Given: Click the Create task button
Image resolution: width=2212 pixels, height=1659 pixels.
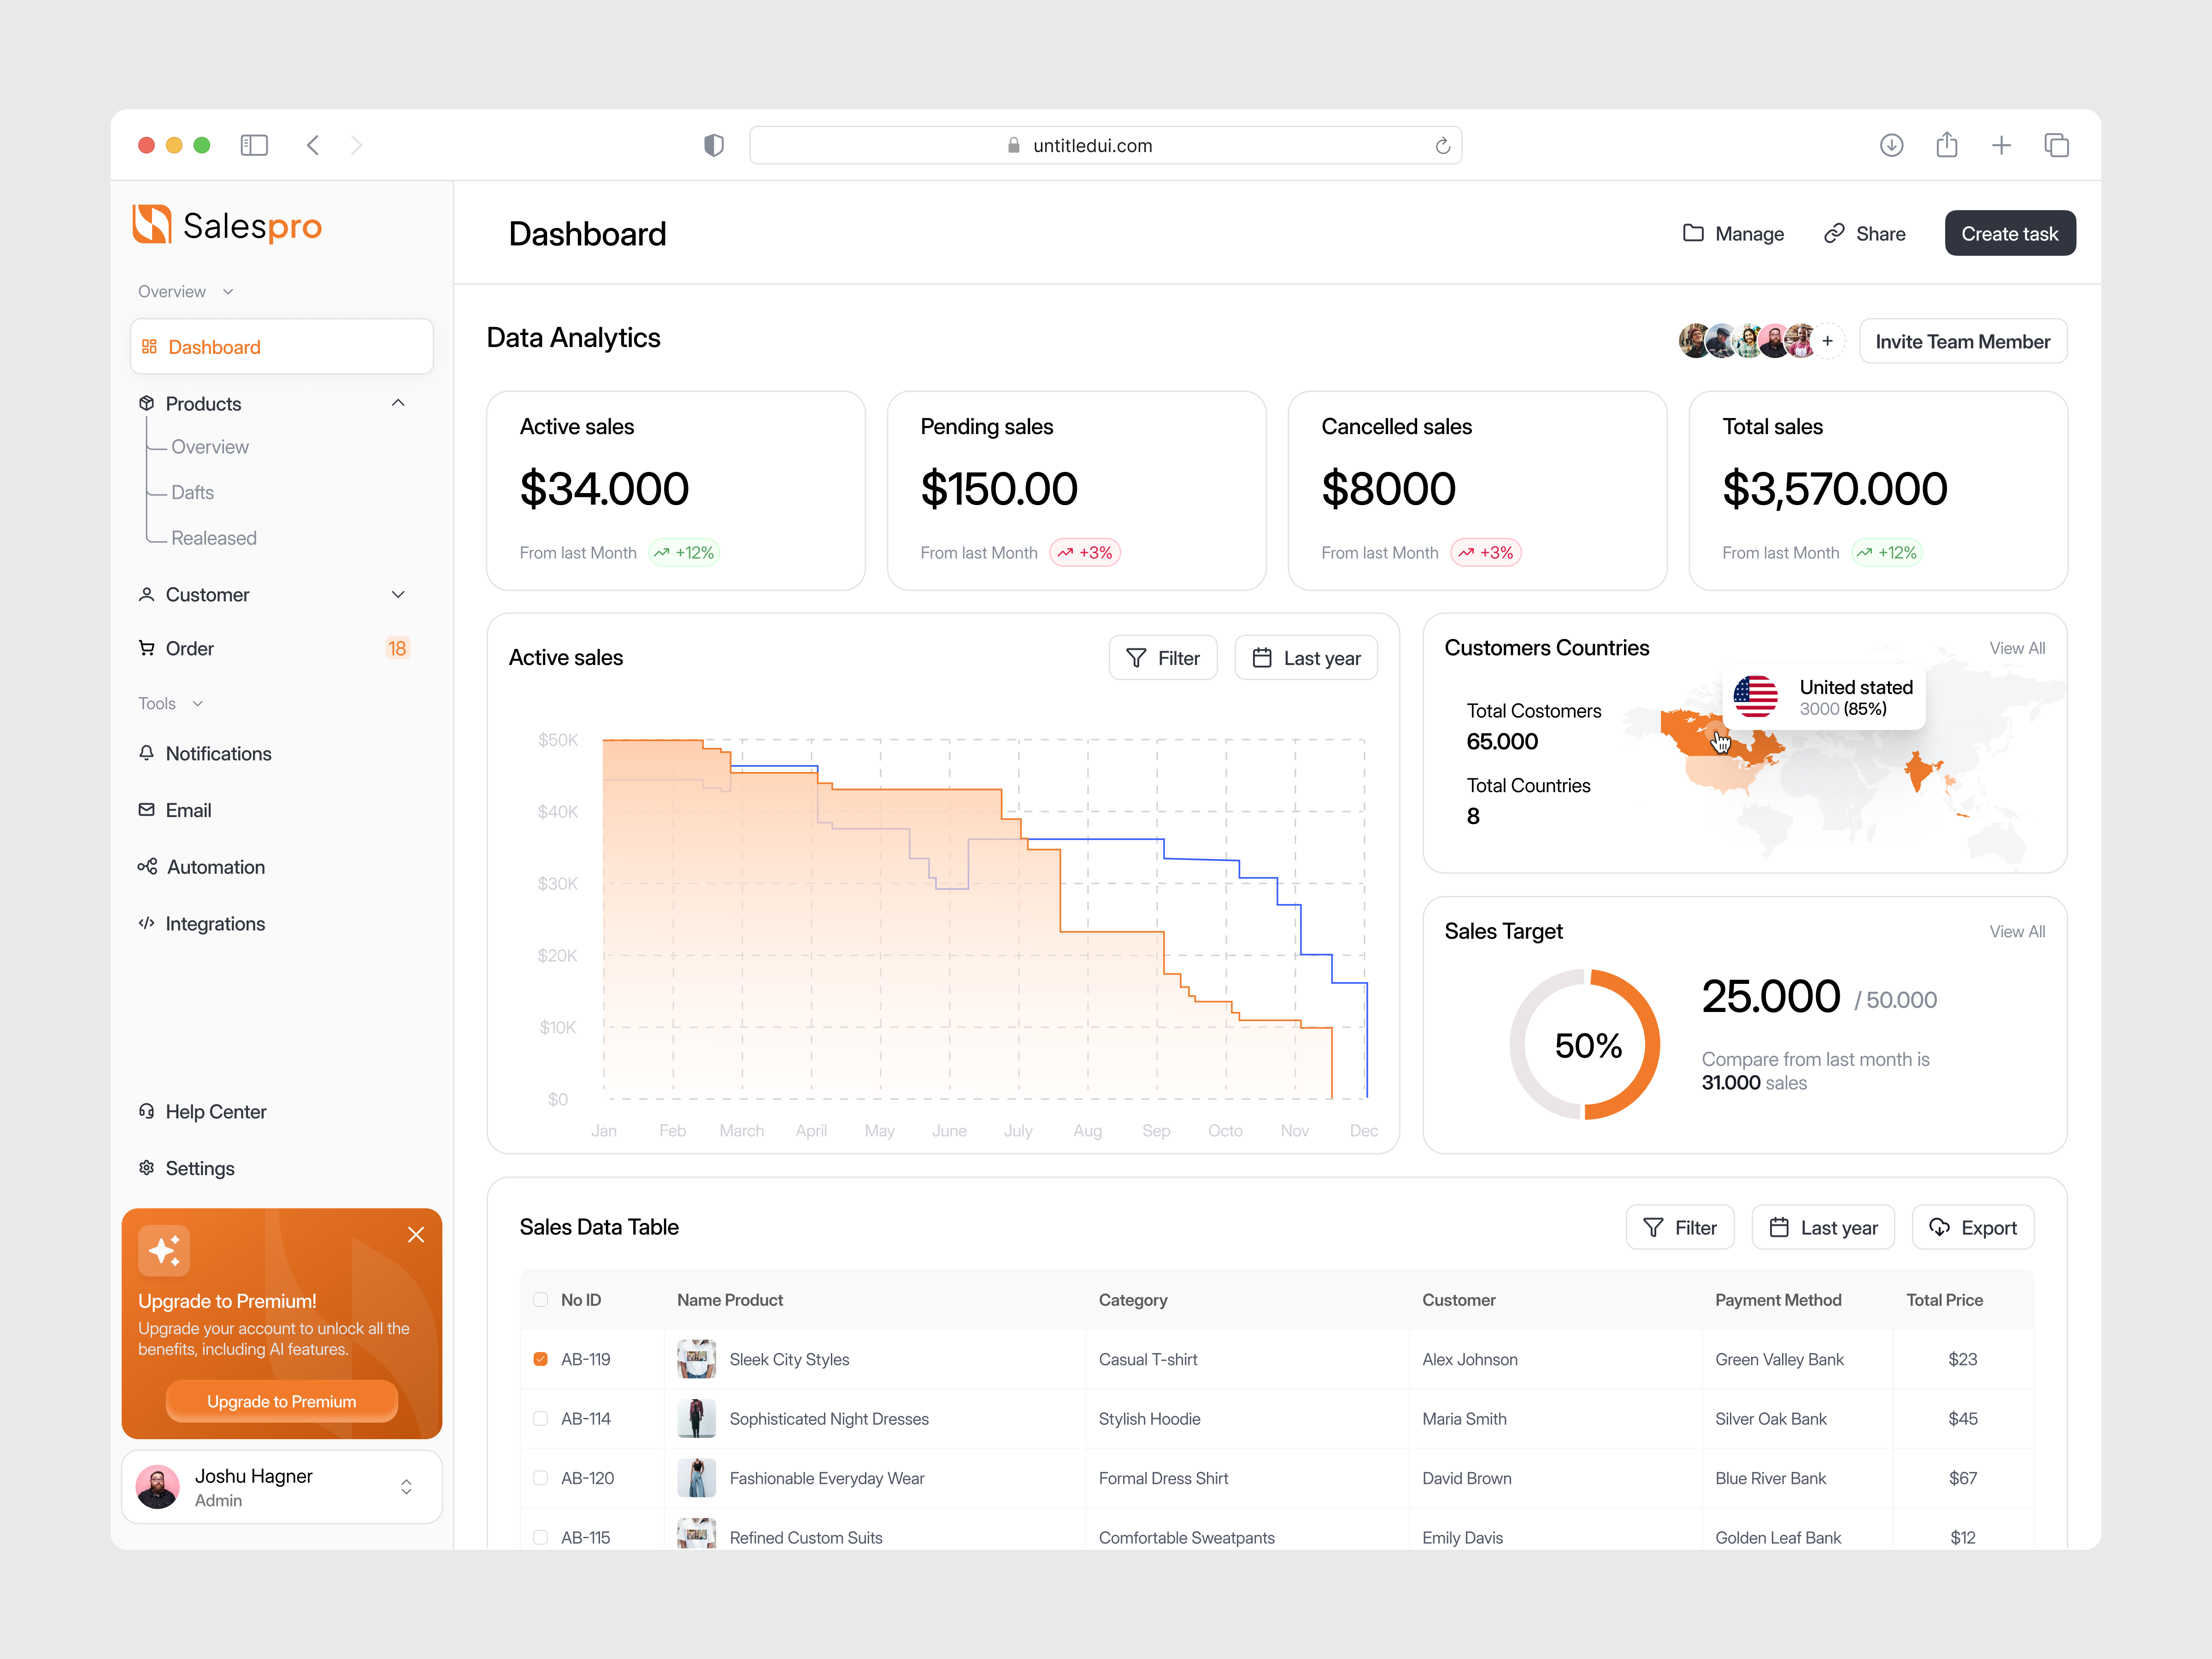Looking at the screenshot, I should point(2010,233).
